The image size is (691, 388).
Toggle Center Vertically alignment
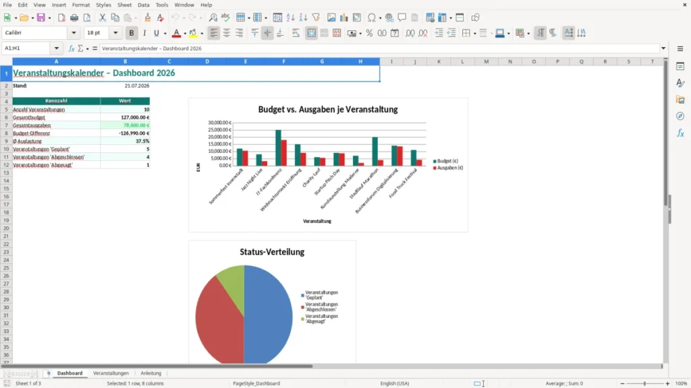click(x=267, y=33)
